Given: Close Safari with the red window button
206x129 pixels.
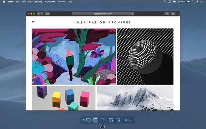Looking at the screenshot, I should [29, 14].
